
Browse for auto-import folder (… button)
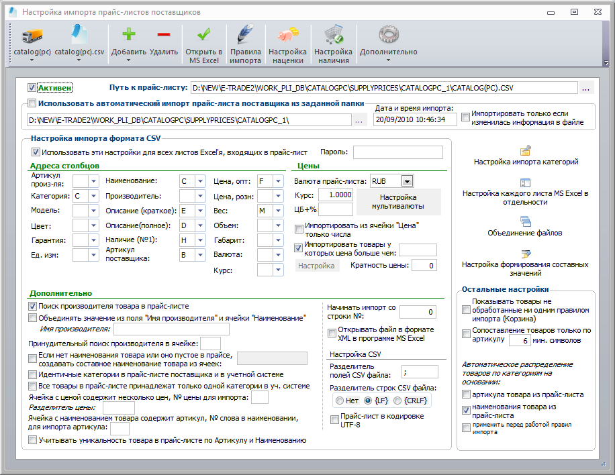pos(359,120)
